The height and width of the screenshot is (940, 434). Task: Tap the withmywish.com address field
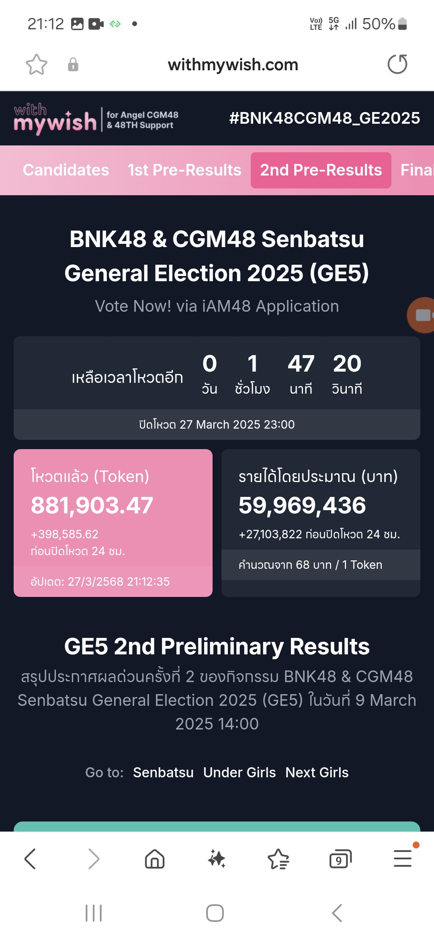(233, 65)
